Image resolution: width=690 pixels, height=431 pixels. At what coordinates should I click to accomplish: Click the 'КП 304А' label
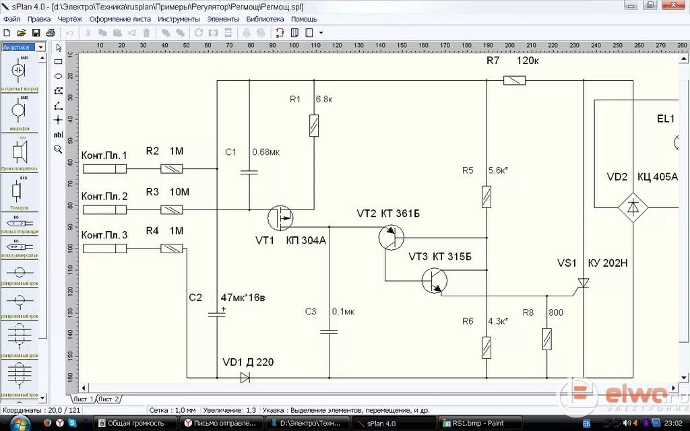click(x=306, y=240)
